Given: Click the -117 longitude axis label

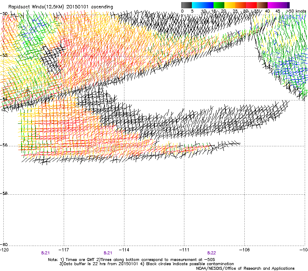Looking at the screenshot, I should (x=64, y=250).
